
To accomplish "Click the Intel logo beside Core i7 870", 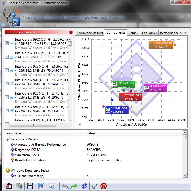I will (12, 84).
